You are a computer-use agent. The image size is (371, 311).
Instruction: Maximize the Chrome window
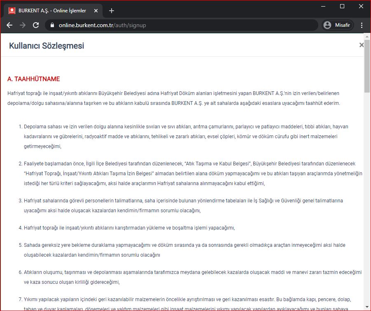click(x=342, y=6)
